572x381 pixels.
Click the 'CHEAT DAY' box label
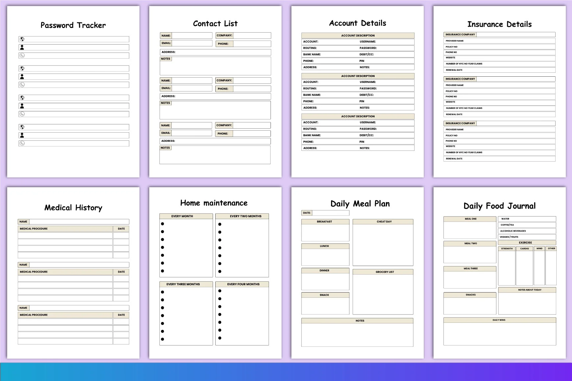(383, 222)
